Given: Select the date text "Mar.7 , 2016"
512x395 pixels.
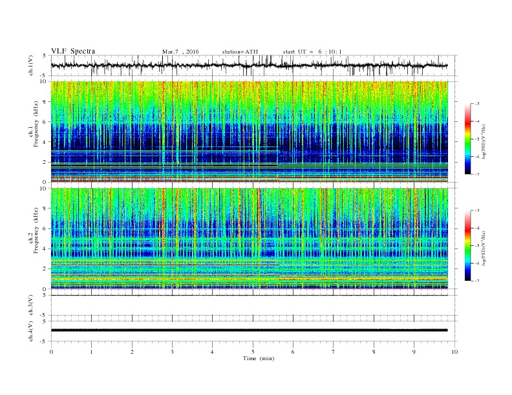Looking at the screenshot, I should point(180,52).
